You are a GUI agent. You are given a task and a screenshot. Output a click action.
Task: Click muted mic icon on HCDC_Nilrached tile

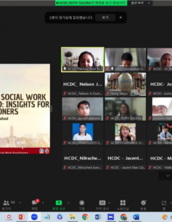point(65,167)
